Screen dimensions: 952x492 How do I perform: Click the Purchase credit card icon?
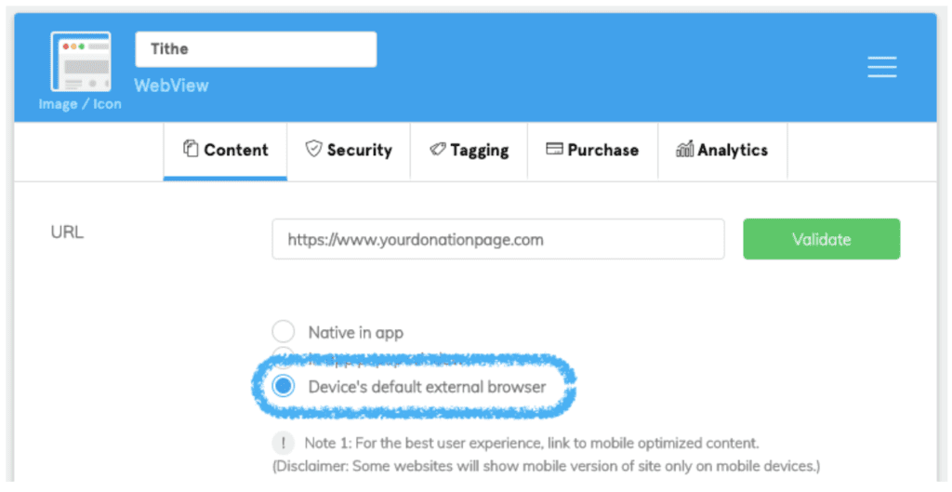tap(554, 149)
